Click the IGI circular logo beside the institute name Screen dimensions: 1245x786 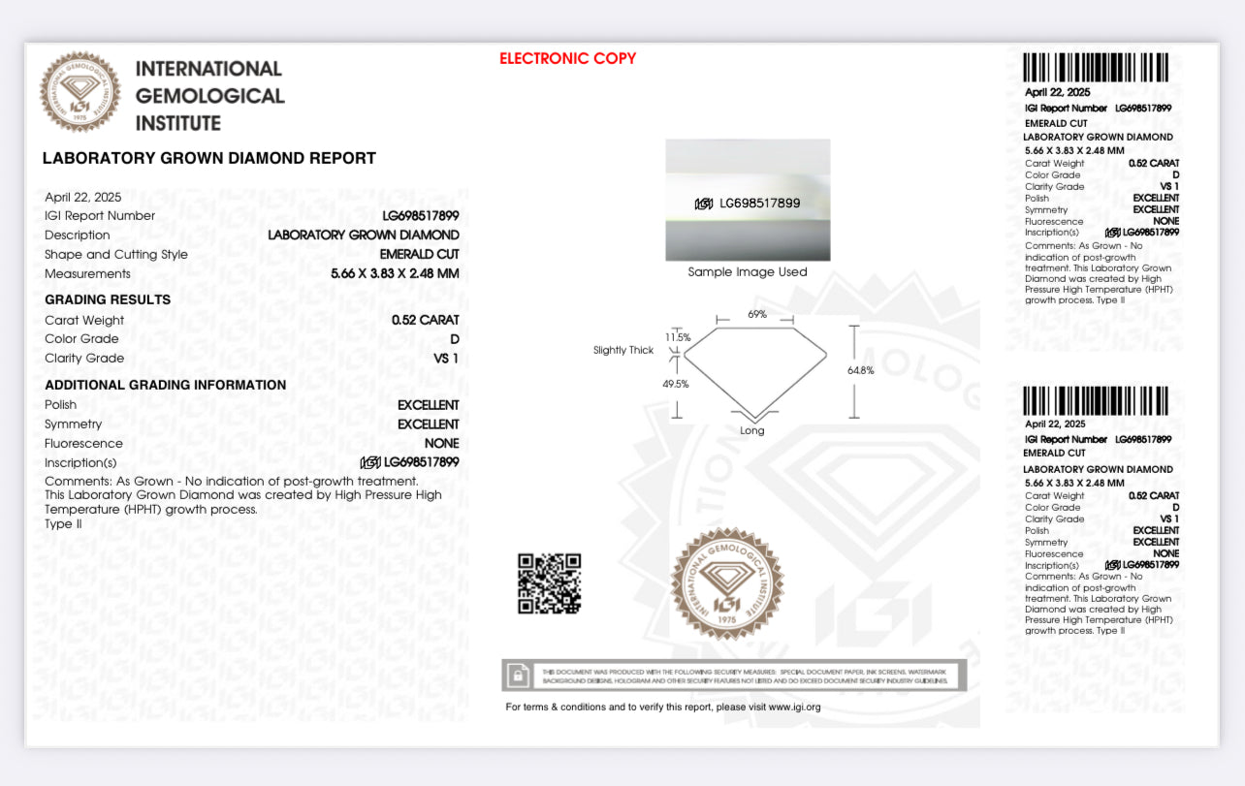point(80,93)
